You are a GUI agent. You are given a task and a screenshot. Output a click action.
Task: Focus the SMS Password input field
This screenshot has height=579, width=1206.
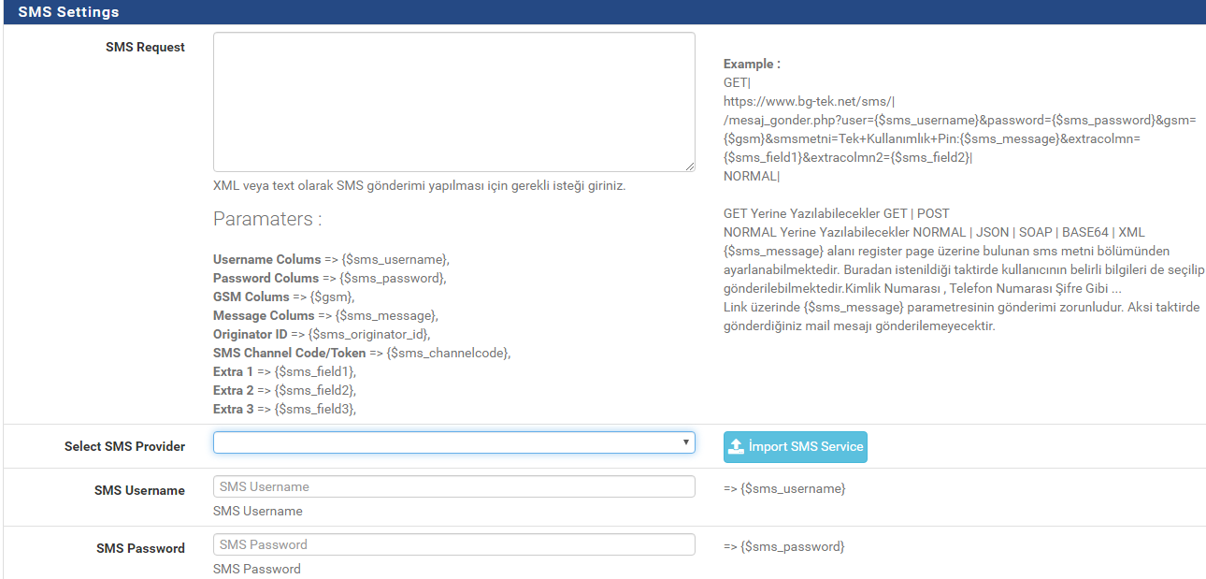tap(453, 544)
